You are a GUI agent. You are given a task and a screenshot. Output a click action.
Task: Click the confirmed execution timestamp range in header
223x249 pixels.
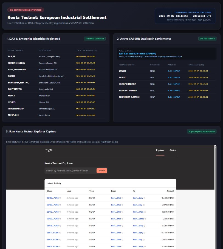click(x=185, y=16)
